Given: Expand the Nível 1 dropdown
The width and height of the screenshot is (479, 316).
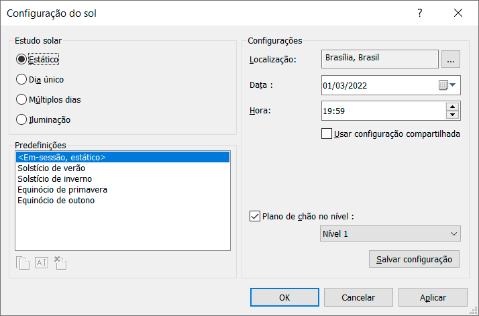Looking at the screenshot, I should [x=390, y=233].
